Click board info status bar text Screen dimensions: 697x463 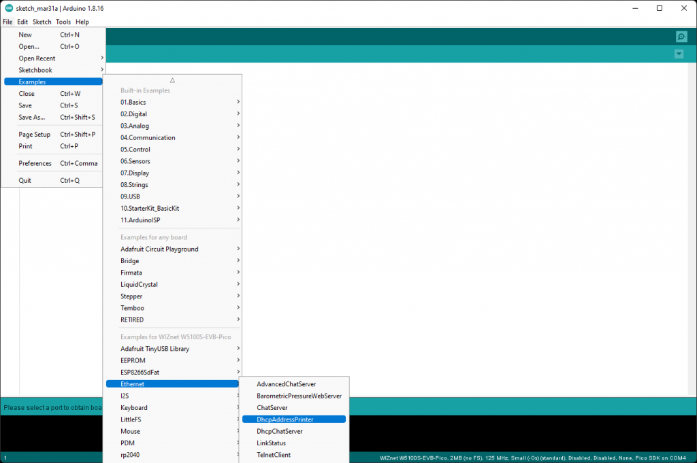point(532,458)
